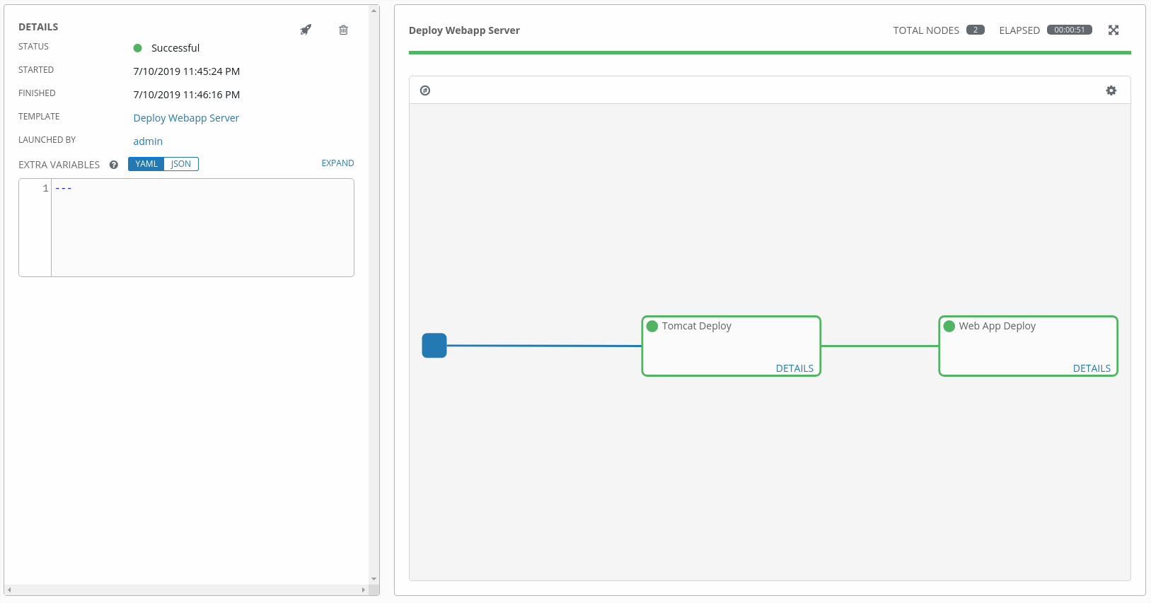Screen dimensions: 1151x603
Task: Click the left arrow of horizontal scrollbar
Action: [9, 590]
